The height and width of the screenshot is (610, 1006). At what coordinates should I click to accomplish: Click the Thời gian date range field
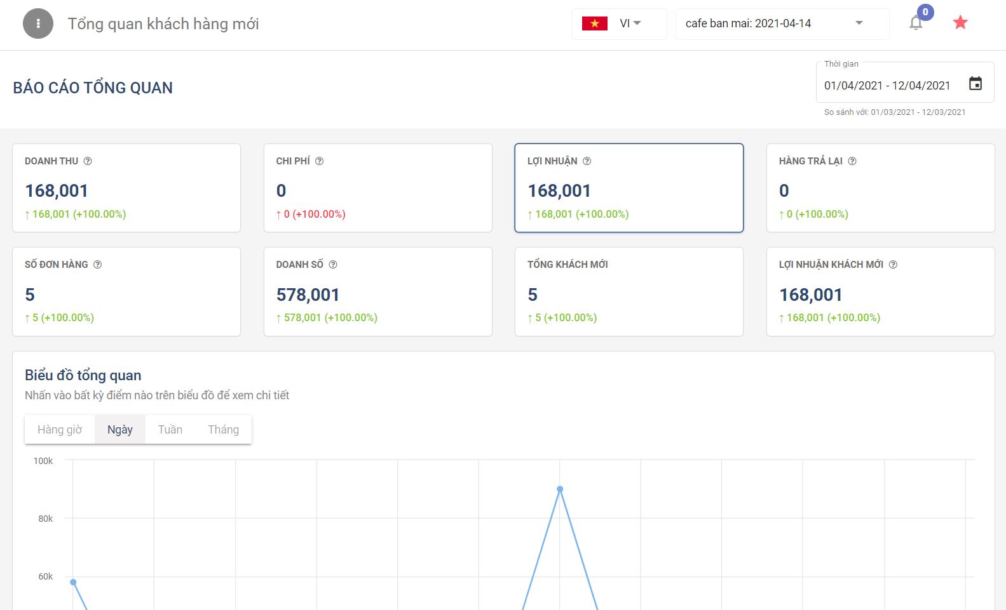887,85
